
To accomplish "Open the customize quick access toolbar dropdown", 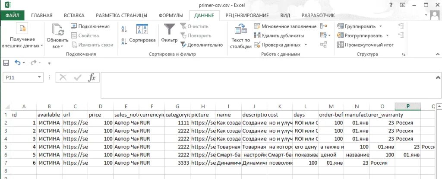I will [49, 63].
